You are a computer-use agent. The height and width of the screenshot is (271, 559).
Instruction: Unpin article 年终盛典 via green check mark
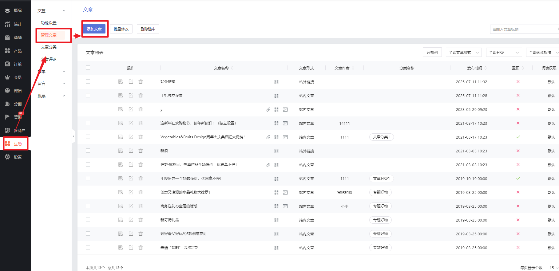(x=518, y=179)
